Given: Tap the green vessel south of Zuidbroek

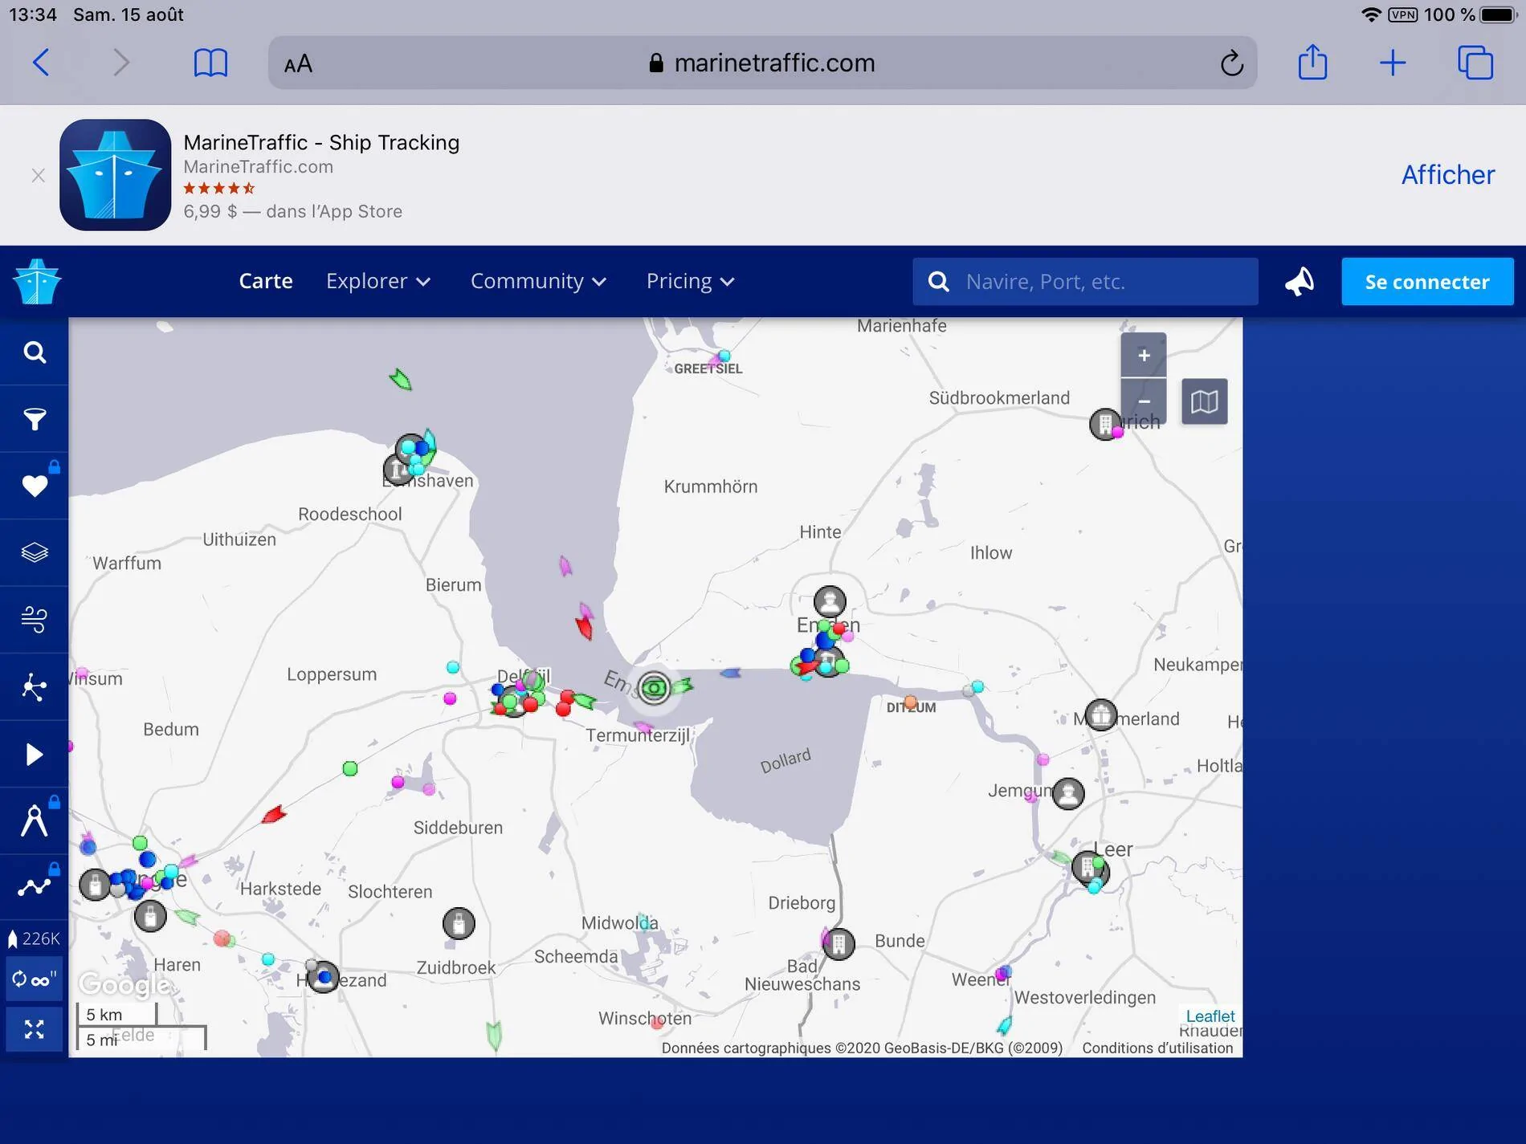Looking at the screenshot, I should click(494, 1035).
